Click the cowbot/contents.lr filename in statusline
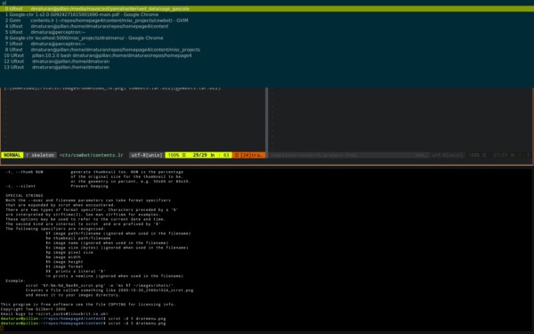534x334 pixels. click(x=92, y=155)
